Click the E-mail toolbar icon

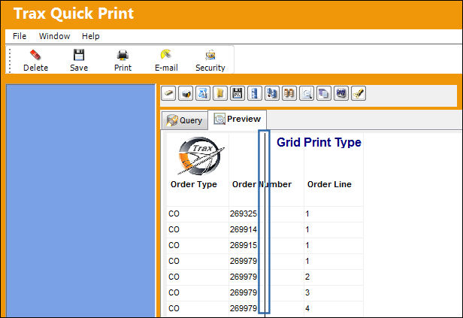166,55
